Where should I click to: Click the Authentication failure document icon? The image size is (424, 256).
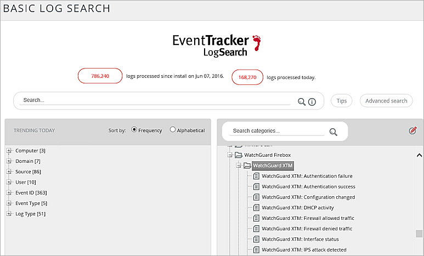[256, 176]
